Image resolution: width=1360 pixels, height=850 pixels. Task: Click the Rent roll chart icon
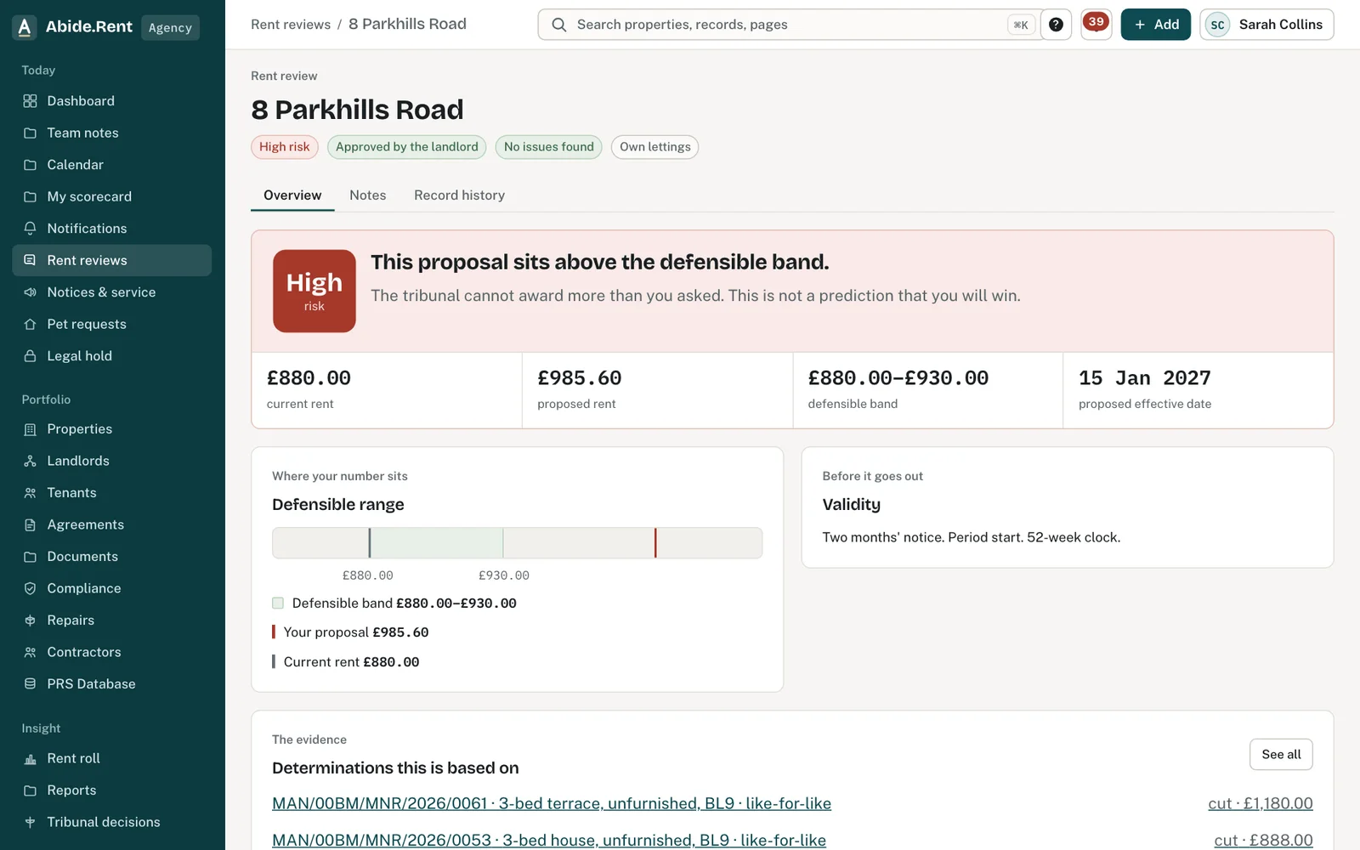coord(30,758)
